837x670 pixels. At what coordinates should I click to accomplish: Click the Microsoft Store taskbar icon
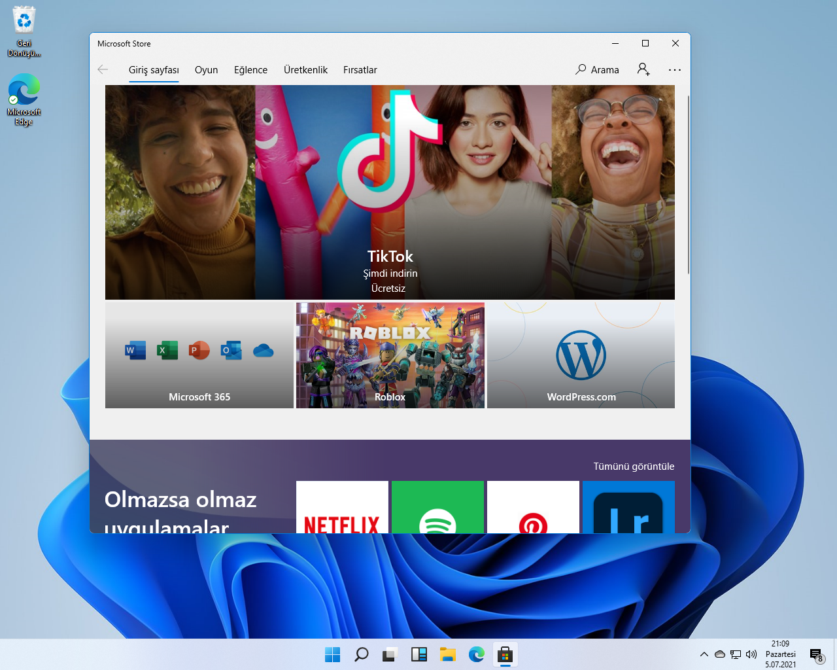(x=505, y=654)
